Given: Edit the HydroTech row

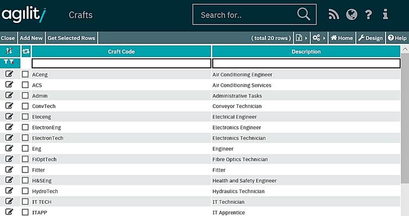Looking at the screenshot, I should (x=9, y=190).
